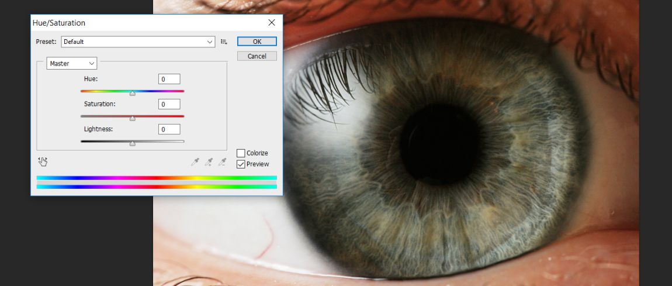Screen dimensions: 672x286
Task: Open the Preset dropdown showing Default
Action: point(138,42)
